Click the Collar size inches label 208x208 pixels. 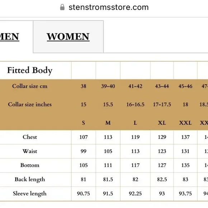click(30, 104)
